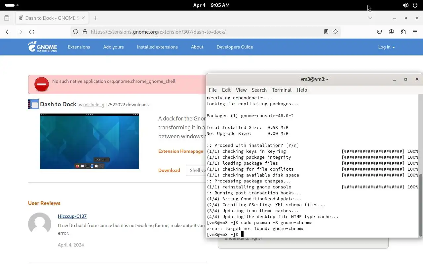
Task: Open the terminal Help menu
Action: [302, 90]
